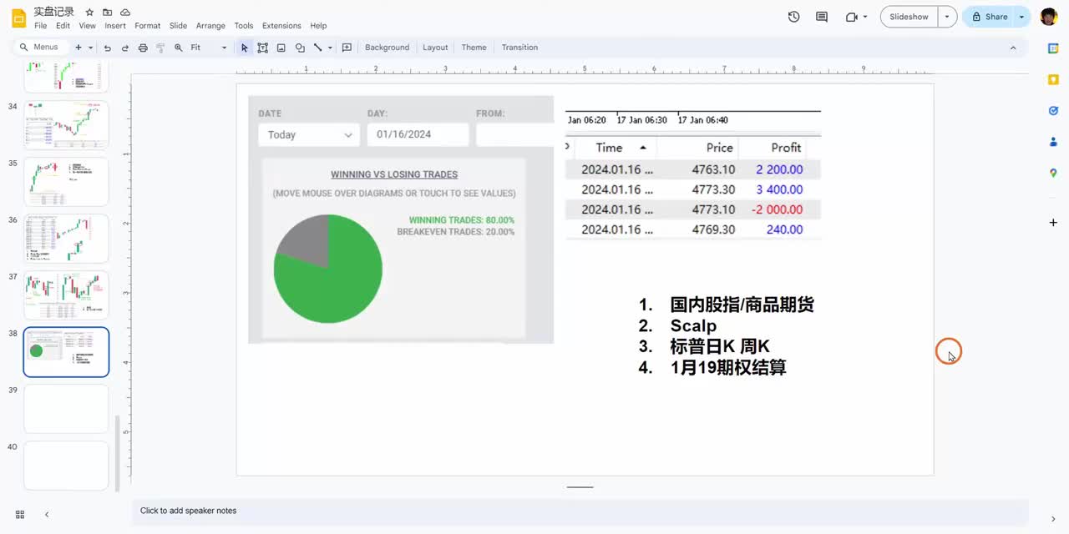1069x534 pixels.
Task: Open the View menu
Action: (87, 26)
